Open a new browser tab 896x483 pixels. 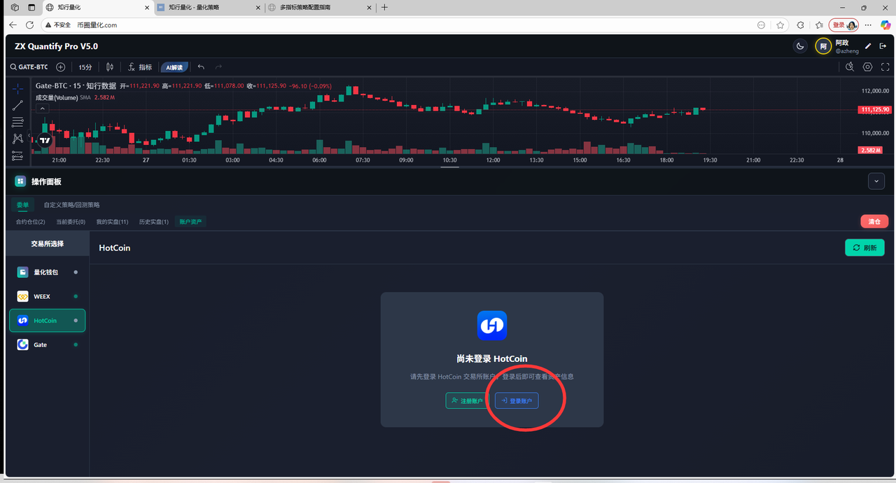tap(384, 7)
